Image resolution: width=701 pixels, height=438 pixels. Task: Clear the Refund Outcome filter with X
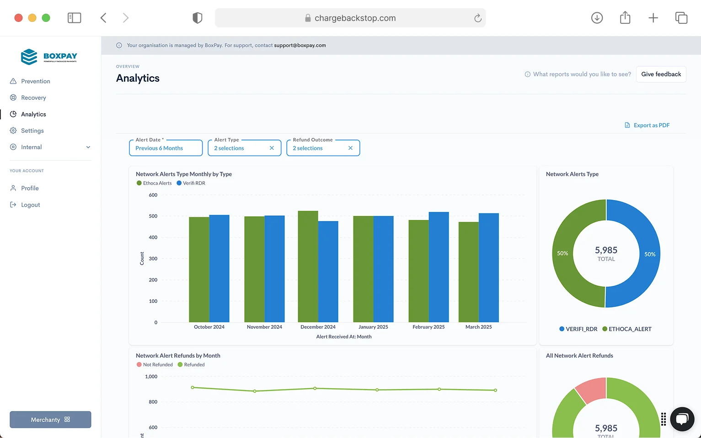coord(350,148)
